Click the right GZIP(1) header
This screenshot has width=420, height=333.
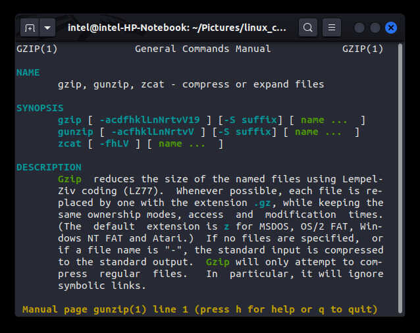363,49
